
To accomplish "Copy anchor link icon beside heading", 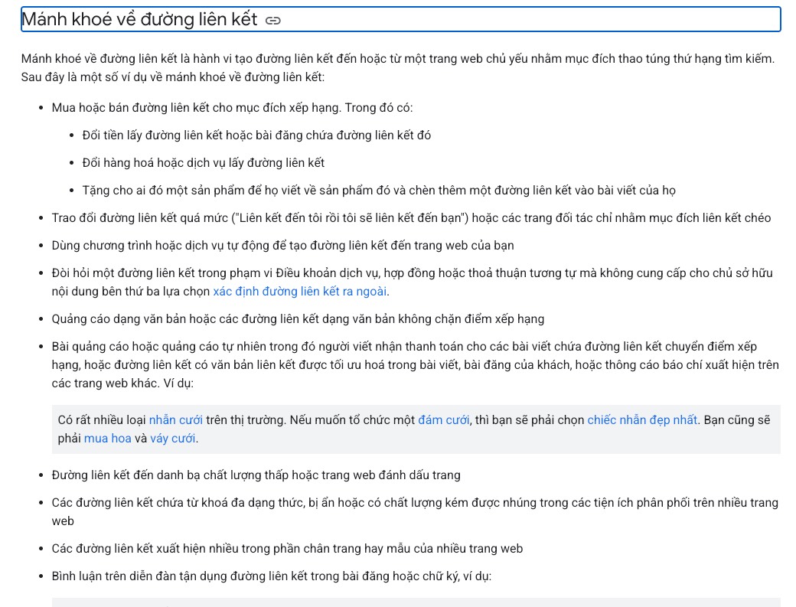I will pyautogui.click(x=273, y=21).
